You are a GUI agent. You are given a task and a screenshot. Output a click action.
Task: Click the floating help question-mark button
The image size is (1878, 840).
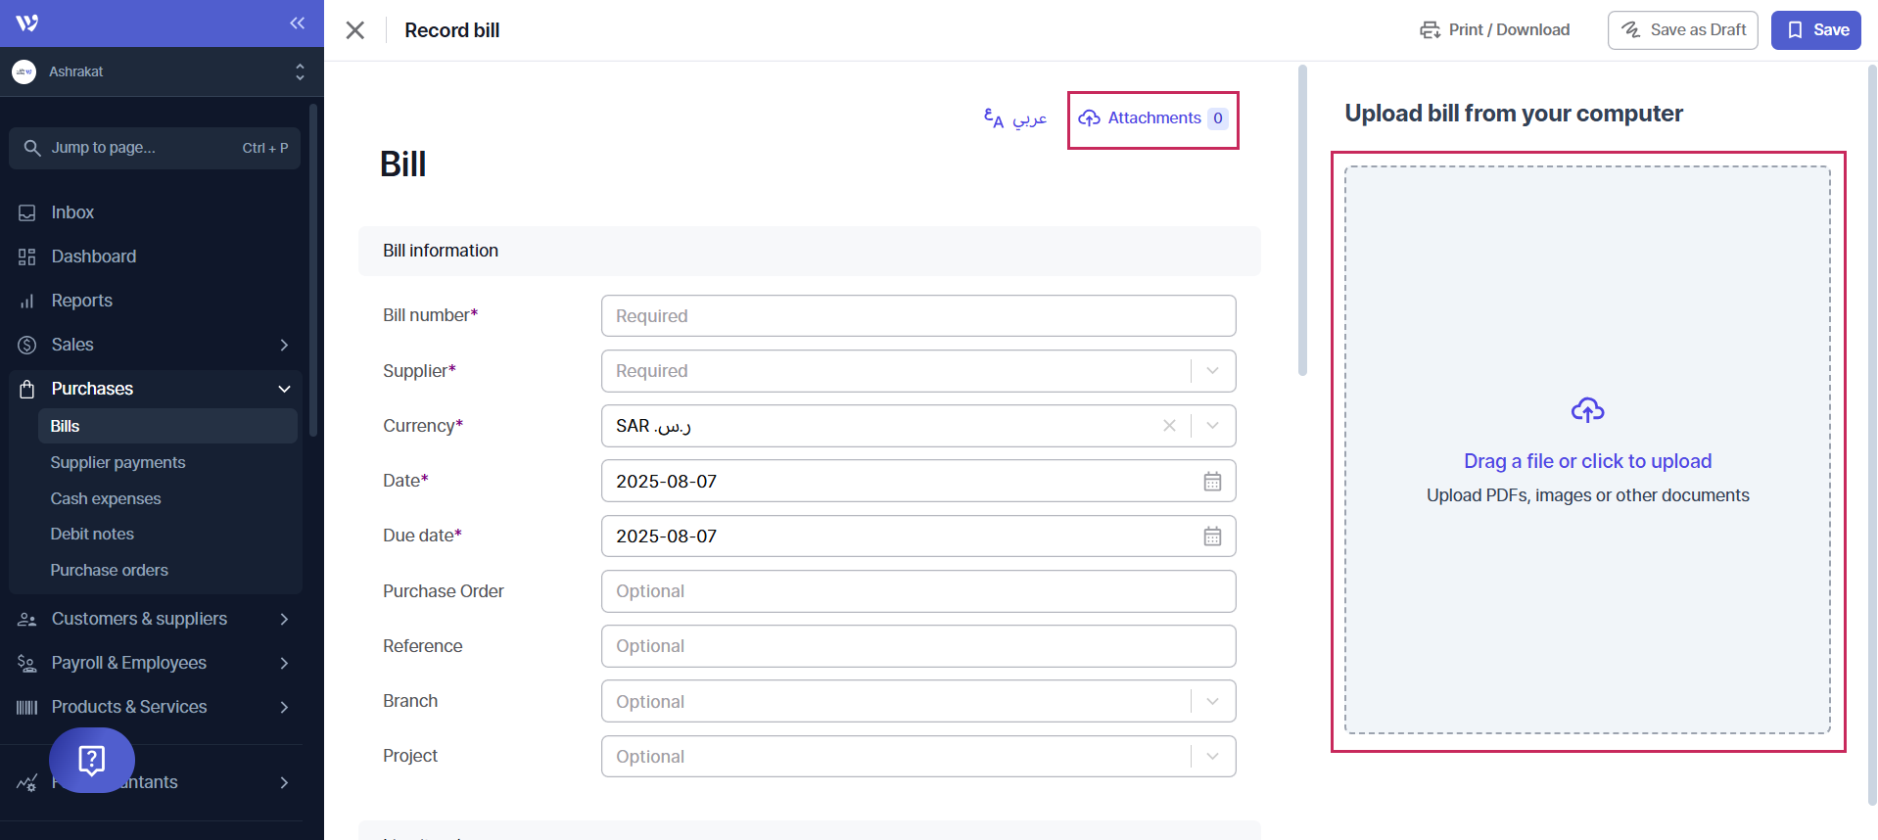[x=91, y=760]
